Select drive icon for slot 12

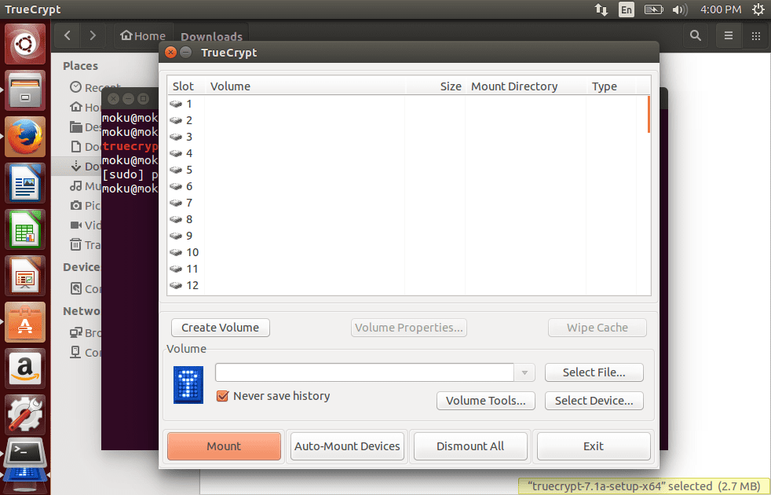pyautogui.click(x=176, y=285)
